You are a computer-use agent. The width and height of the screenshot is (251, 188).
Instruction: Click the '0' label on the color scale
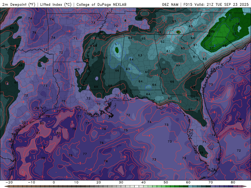coord(54,182)
